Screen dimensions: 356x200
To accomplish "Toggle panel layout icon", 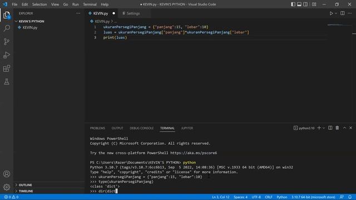I will pos(299,4).
